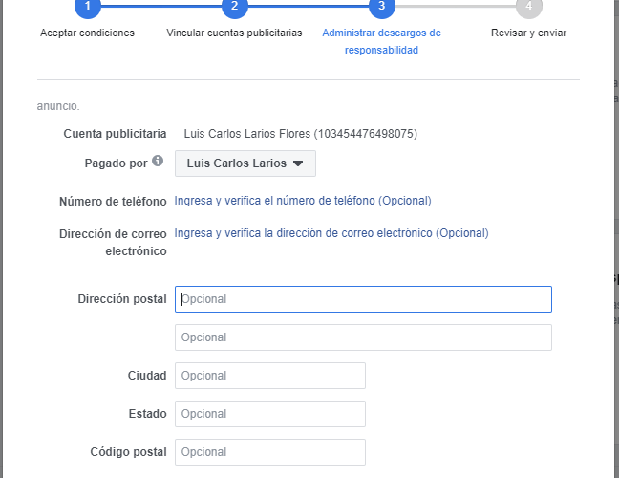The height and width of the screenshot is (478, 619).
Task: Jump to Revisar y enviar step label
Action: pos(528,33)
